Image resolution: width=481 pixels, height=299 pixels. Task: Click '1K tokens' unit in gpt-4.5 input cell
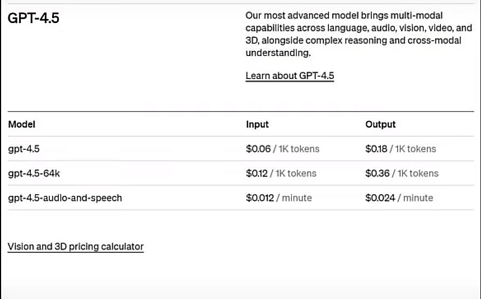click(x=299, y=149)
